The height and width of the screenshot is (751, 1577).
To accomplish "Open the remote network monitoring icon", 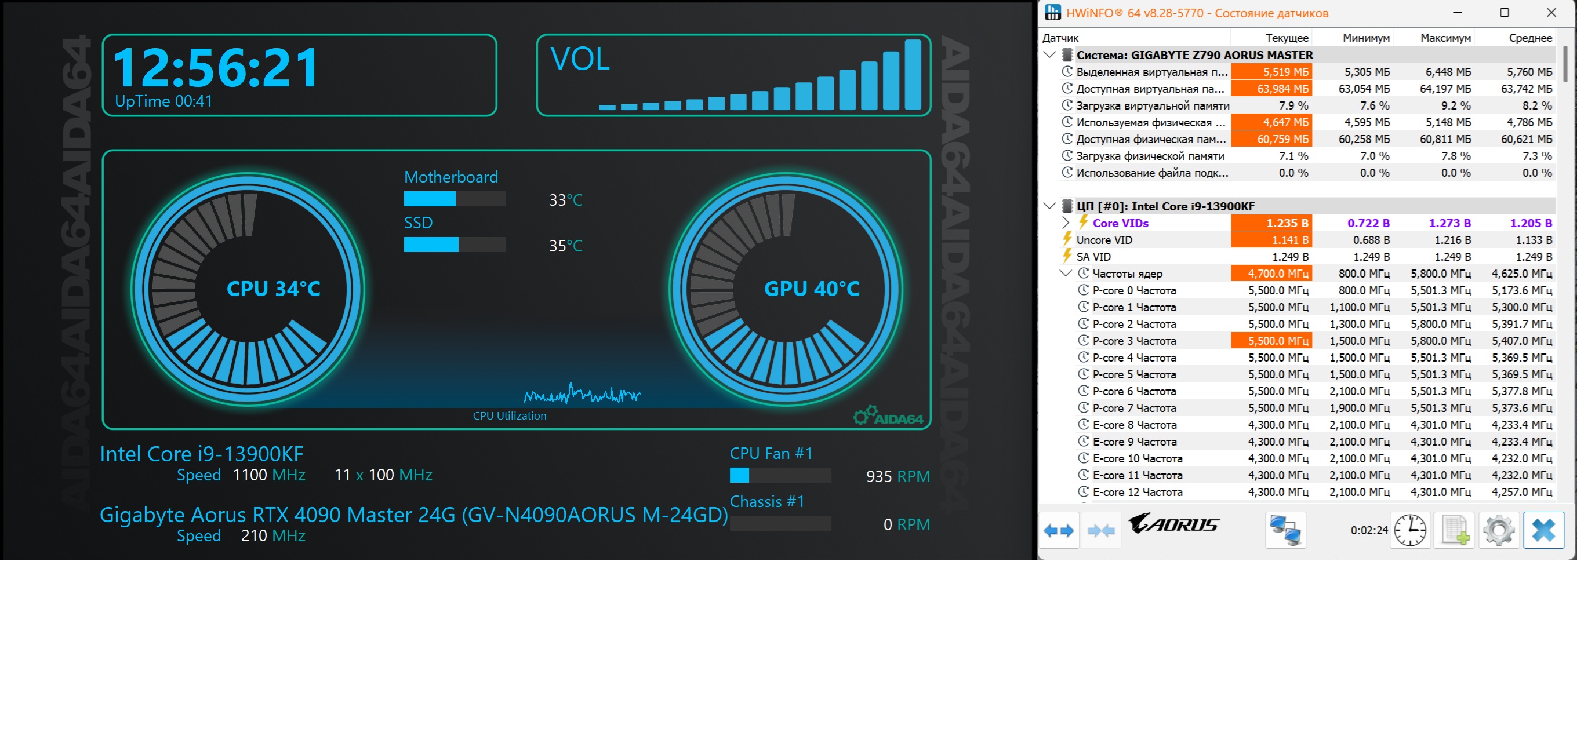I will (1285, 531).
